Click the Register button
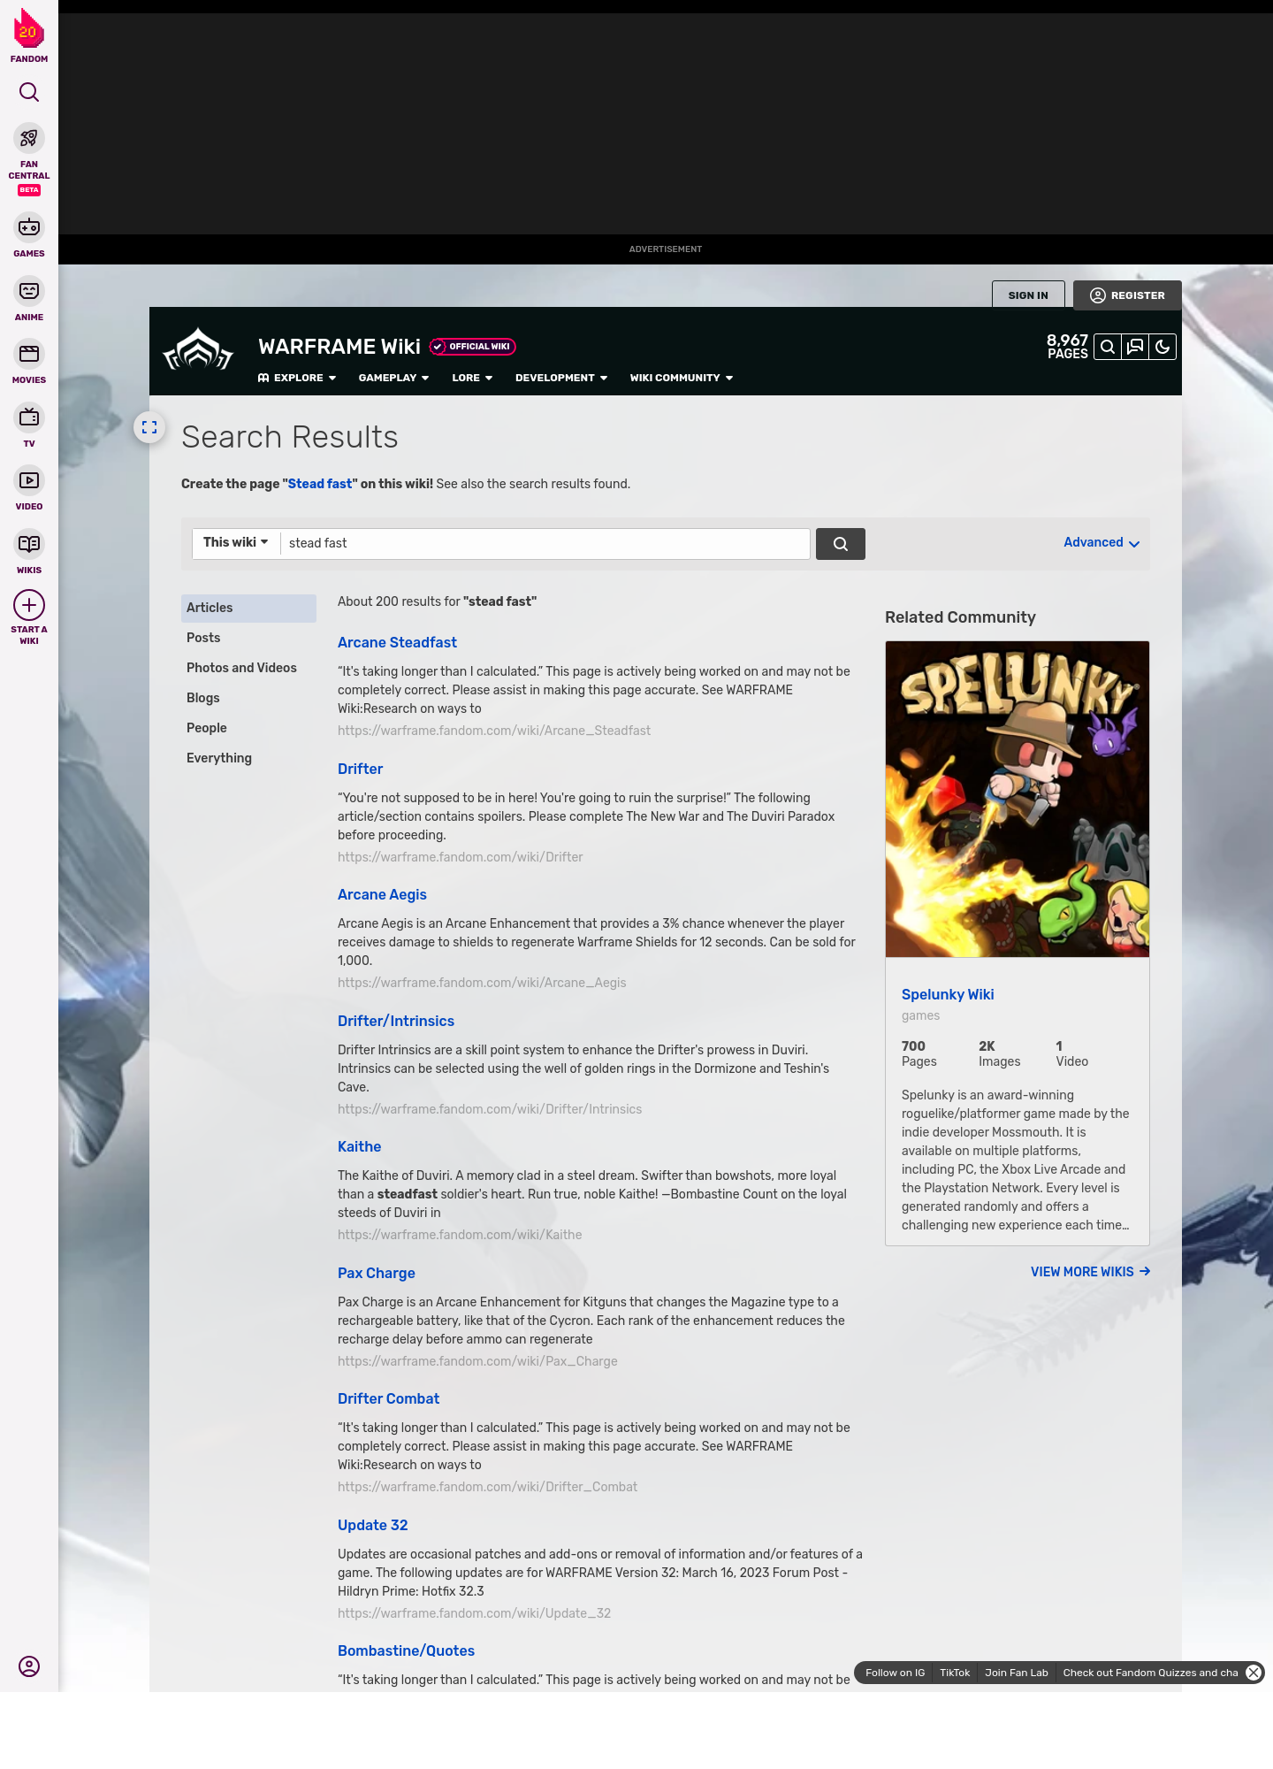Screen dimensions: 1273x1769 point(1127,295)
